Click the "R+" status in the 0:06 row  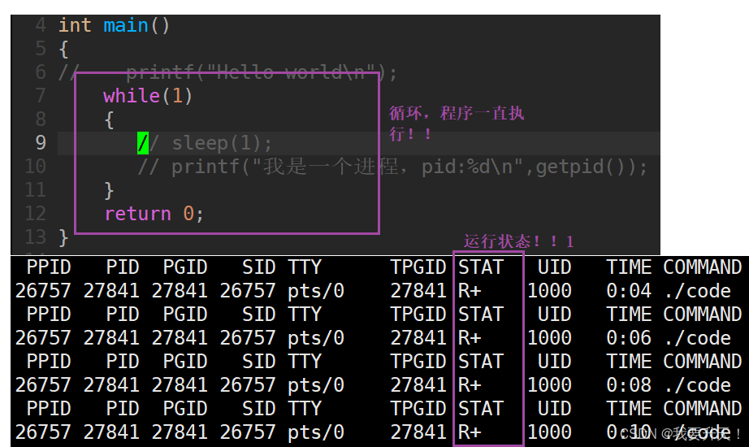coord(470,338)
